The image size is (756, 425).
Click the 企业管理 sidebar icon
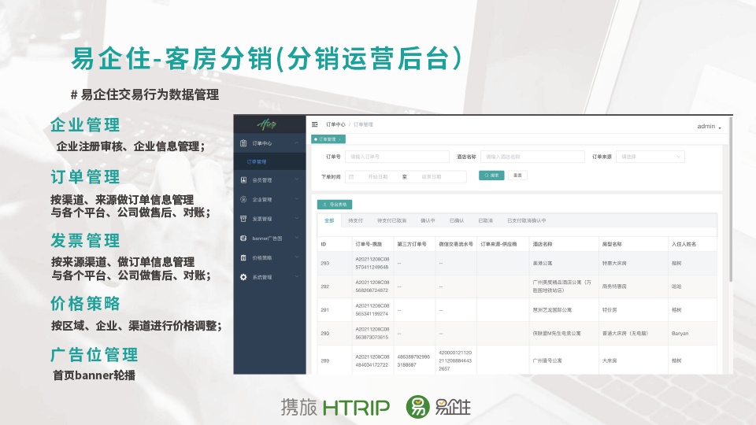coord(243,199)
